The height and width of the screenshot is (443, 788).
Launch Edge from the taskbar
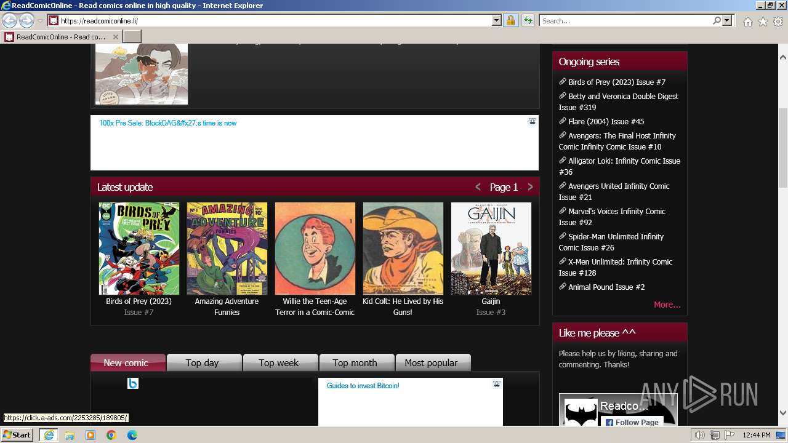tap(132, 435)
